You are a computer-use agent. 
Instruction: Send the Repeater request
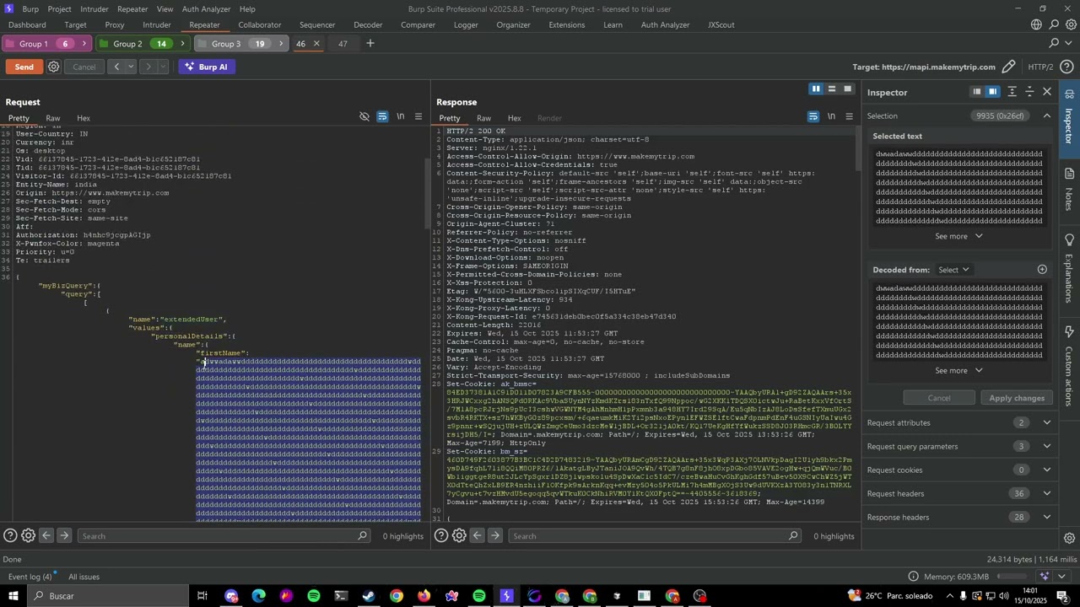tap(24, 67)
